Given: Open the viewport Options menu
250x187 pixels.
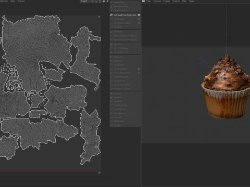Looking at the screenshot, I should [176, 1].
